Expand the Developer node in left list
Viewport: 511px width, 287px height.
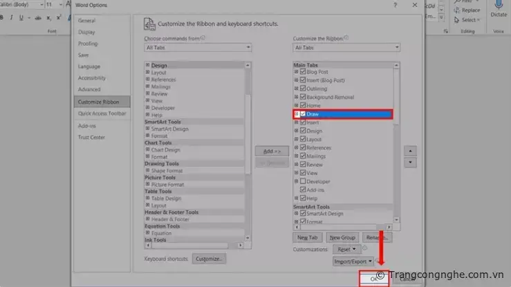(x=147, y=108)
